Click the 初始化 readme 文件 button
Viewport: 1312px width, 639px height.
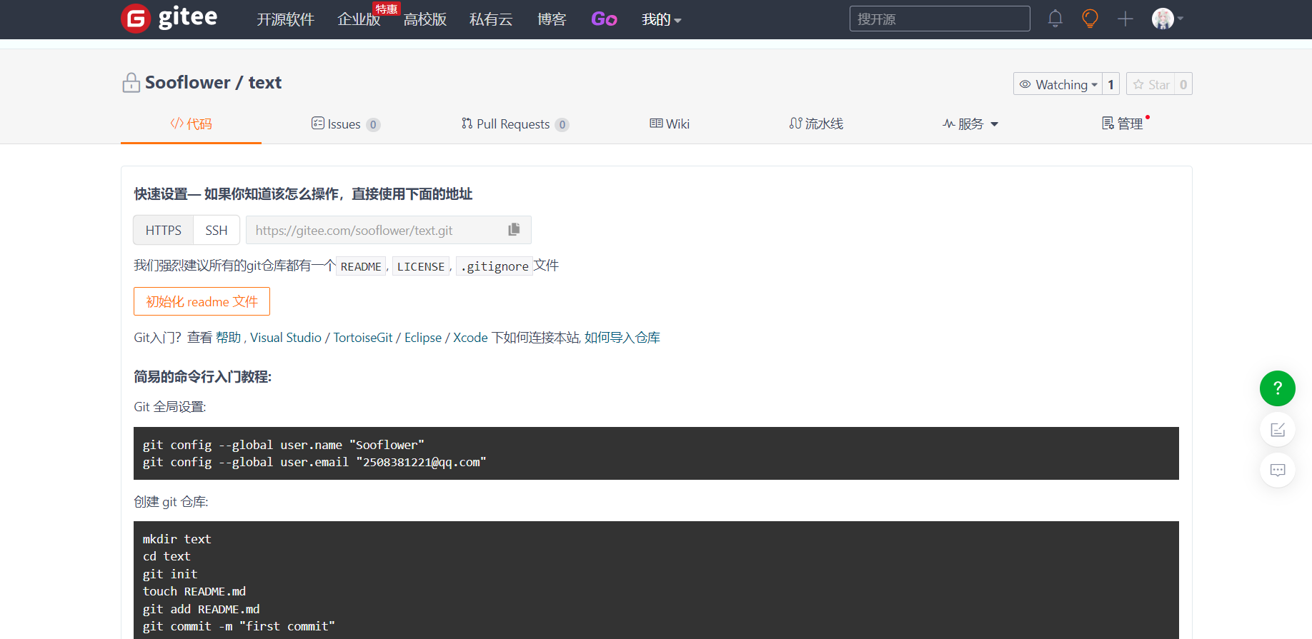pos(202,301)
